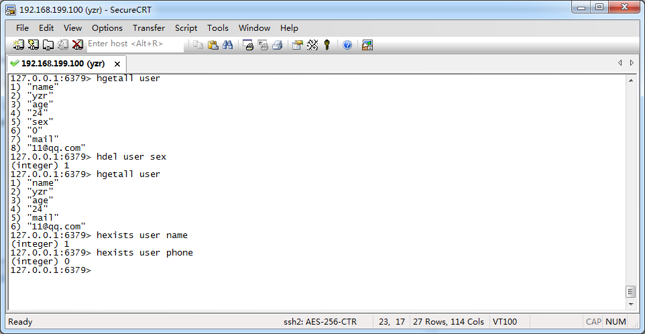Click the Public Key key icon
This screenshot has width=645, height=334.
[x=327, y=45]
